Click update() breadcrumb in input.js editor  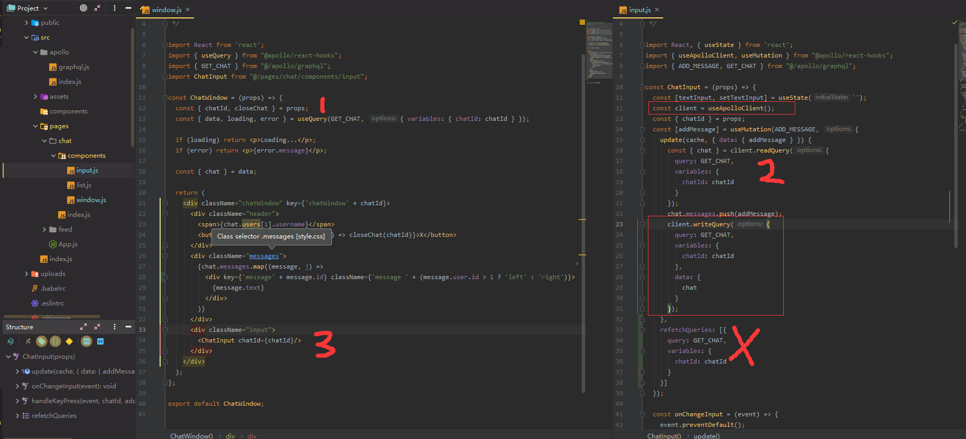point(707,435)
